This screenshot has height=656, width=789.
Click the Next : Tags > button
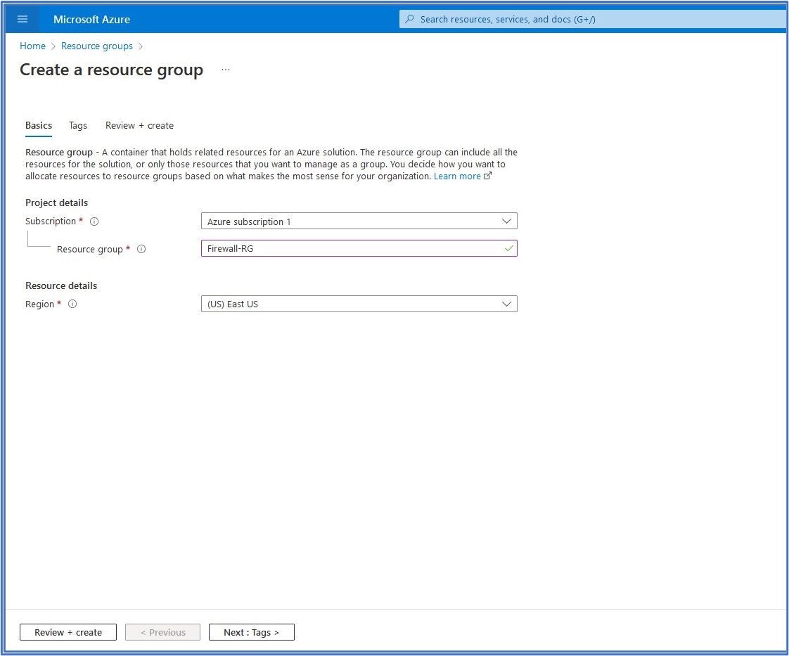coord(251,632)
